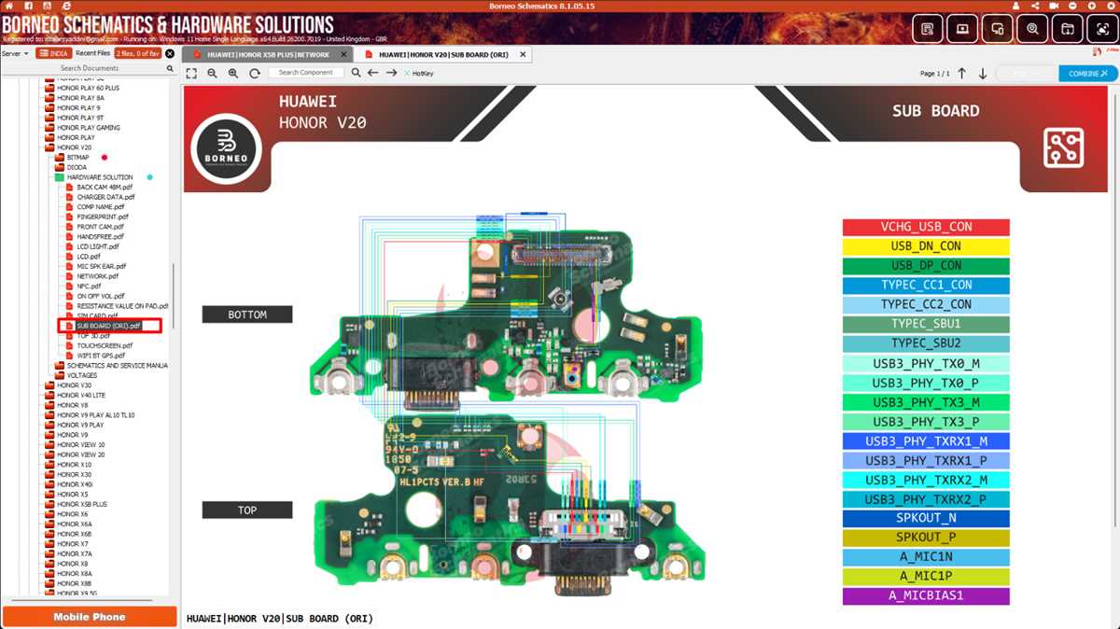Click the browser 'e' icon in the title bar
1120x629 pixels.
65,6
